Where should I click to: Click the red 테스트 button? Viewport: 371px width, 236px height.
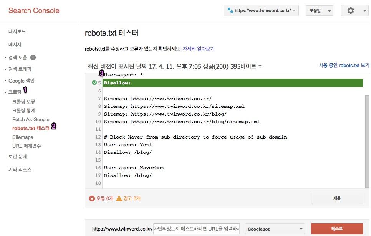click(337, 229)
